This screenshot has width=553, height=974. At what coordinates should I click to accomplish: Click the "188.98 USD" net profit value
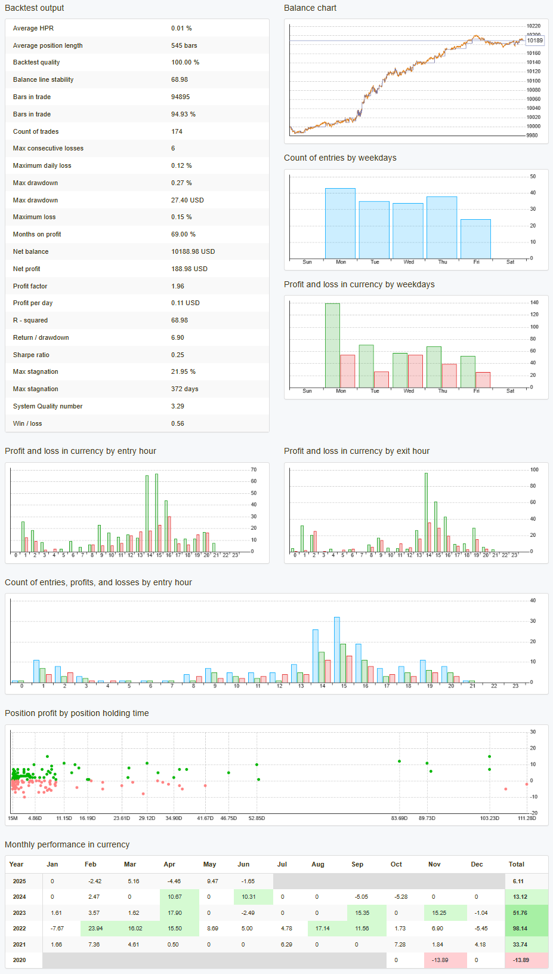[189, 269]
